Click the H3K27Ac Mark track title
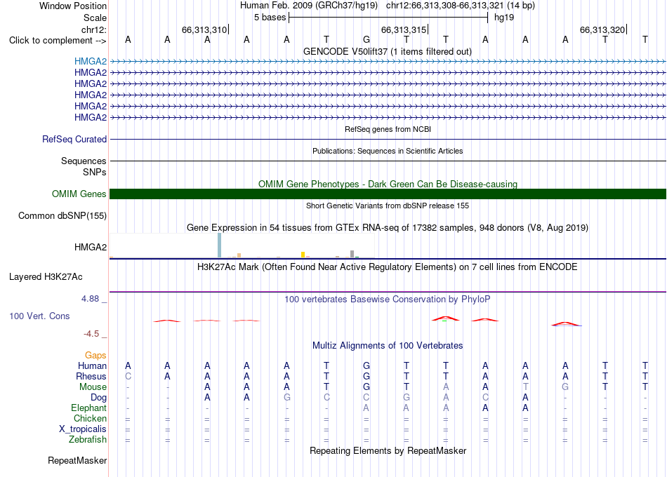The image size is (667, 477). [388, 267]
